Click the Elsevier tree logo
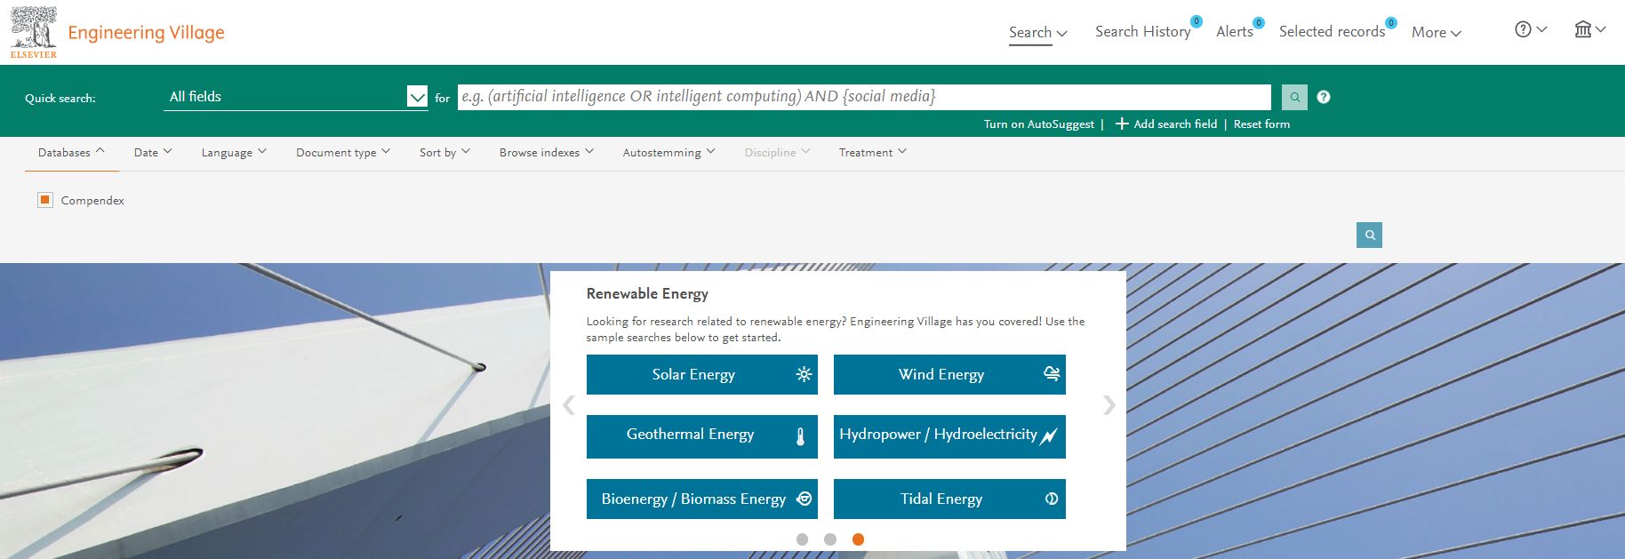This screenshot has width=1625, height=559. [34, 32]
